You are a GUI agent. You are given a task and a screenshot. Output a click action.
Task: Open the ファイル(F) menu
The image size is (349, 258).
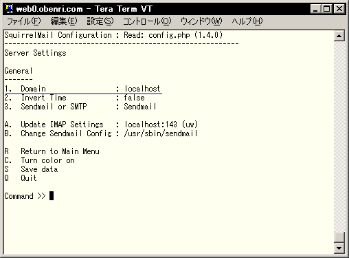[24, 21]
